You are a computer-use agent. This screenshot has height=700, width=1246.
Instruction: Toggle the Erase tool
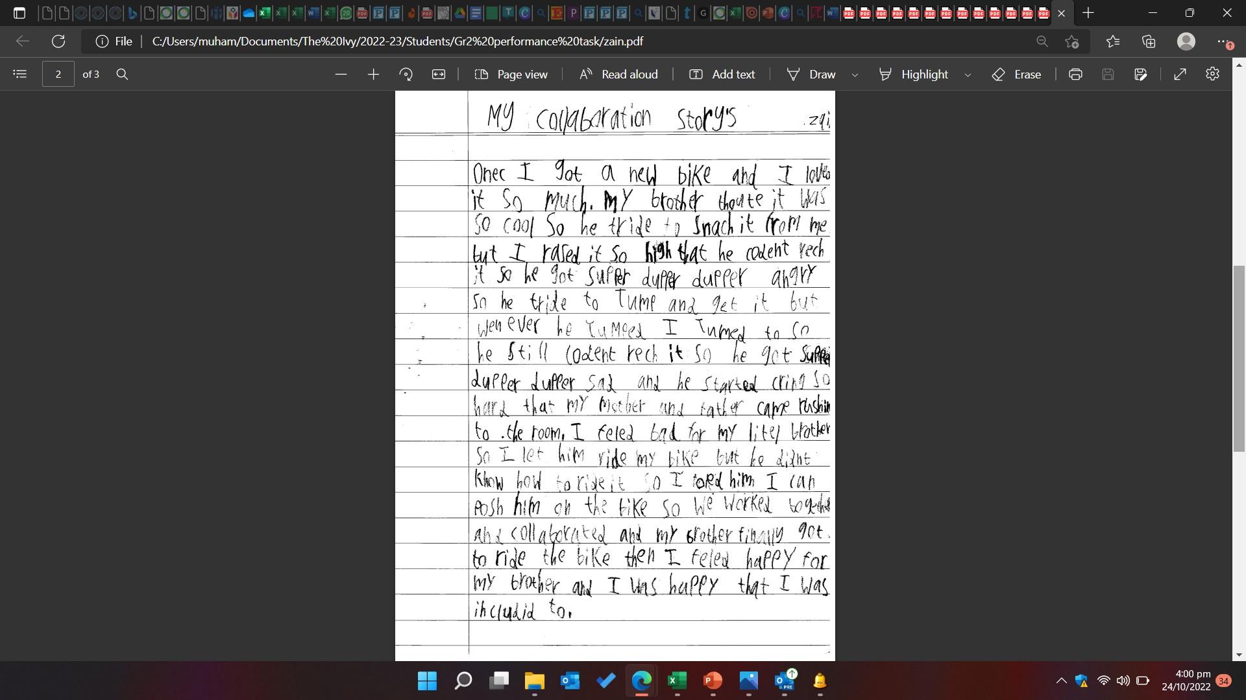[x=1017, y=74]
